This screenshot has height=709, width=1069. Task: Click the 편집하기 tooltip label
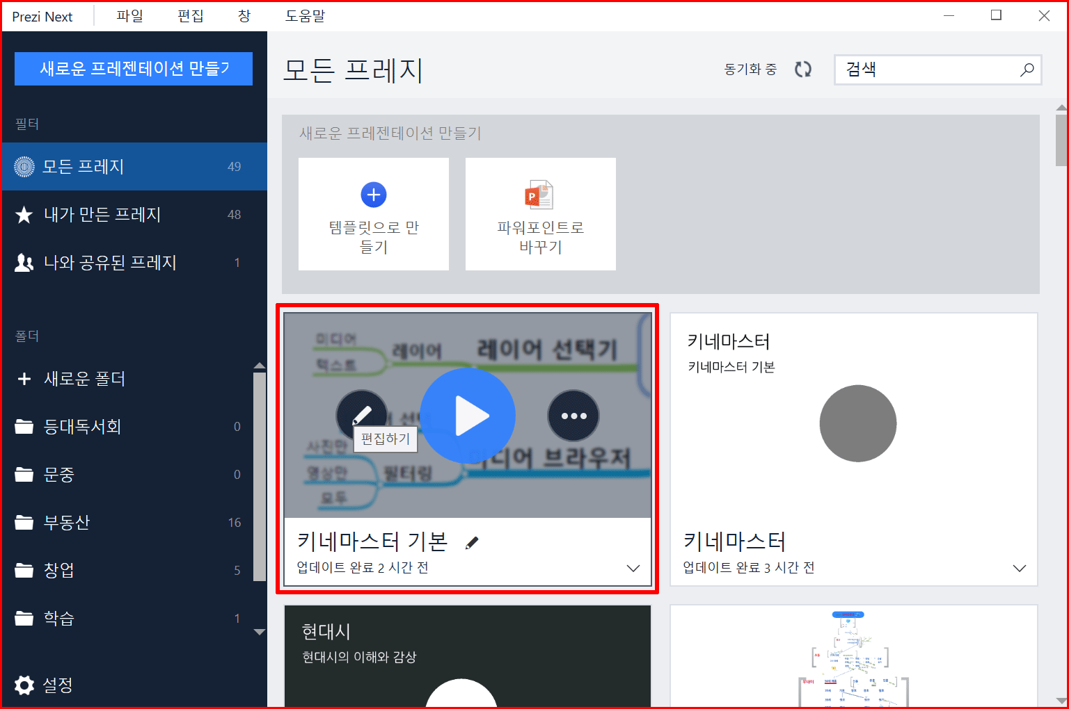tap(385, 439)
